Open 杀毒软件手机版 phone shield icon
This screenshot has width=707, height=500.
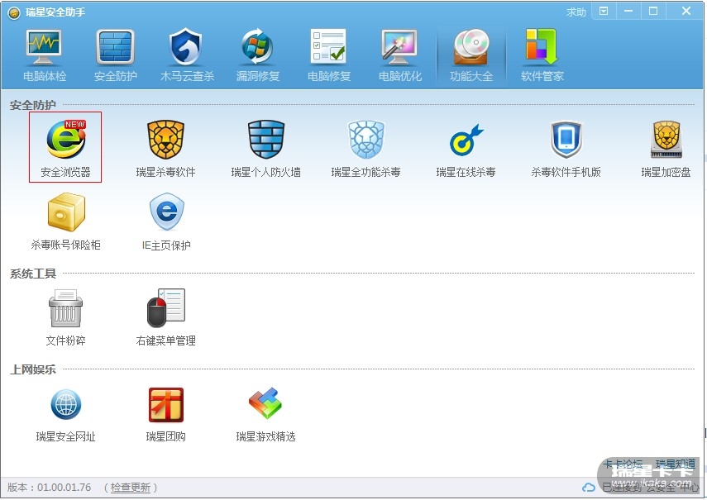click(x=566, y=140)
